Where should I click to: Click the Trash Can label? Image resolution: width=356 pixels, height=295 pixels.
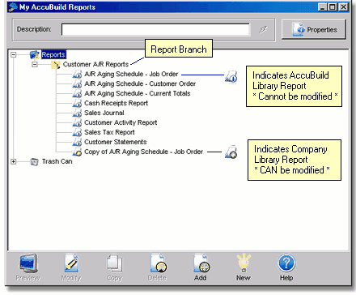click(x=57, y=161)
